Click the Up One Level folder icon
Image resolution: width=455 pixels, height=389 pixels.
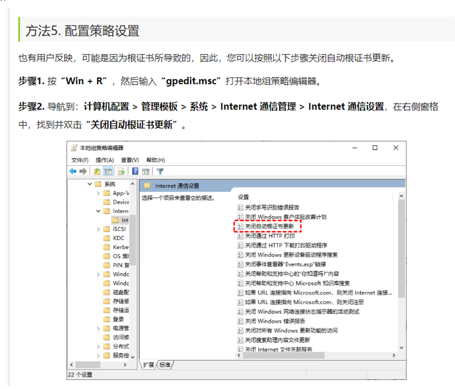coord(97,171)
